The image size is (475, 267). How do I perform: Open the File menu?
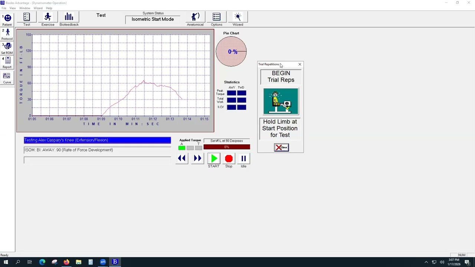[4, 8]
